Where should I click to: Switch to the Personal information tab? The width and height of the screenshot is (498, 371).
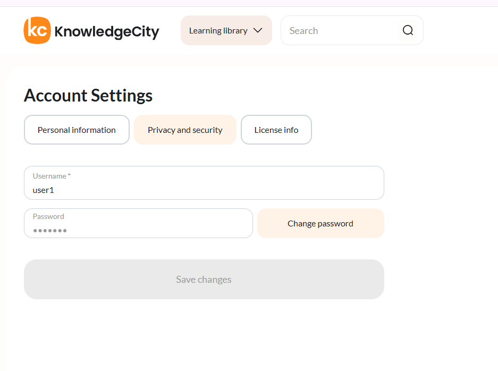[x=77, y=130]
